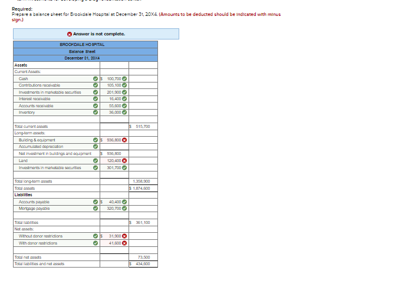Click the green check after 105,100 value
This screenshot has width=408, height=287.
124,85
